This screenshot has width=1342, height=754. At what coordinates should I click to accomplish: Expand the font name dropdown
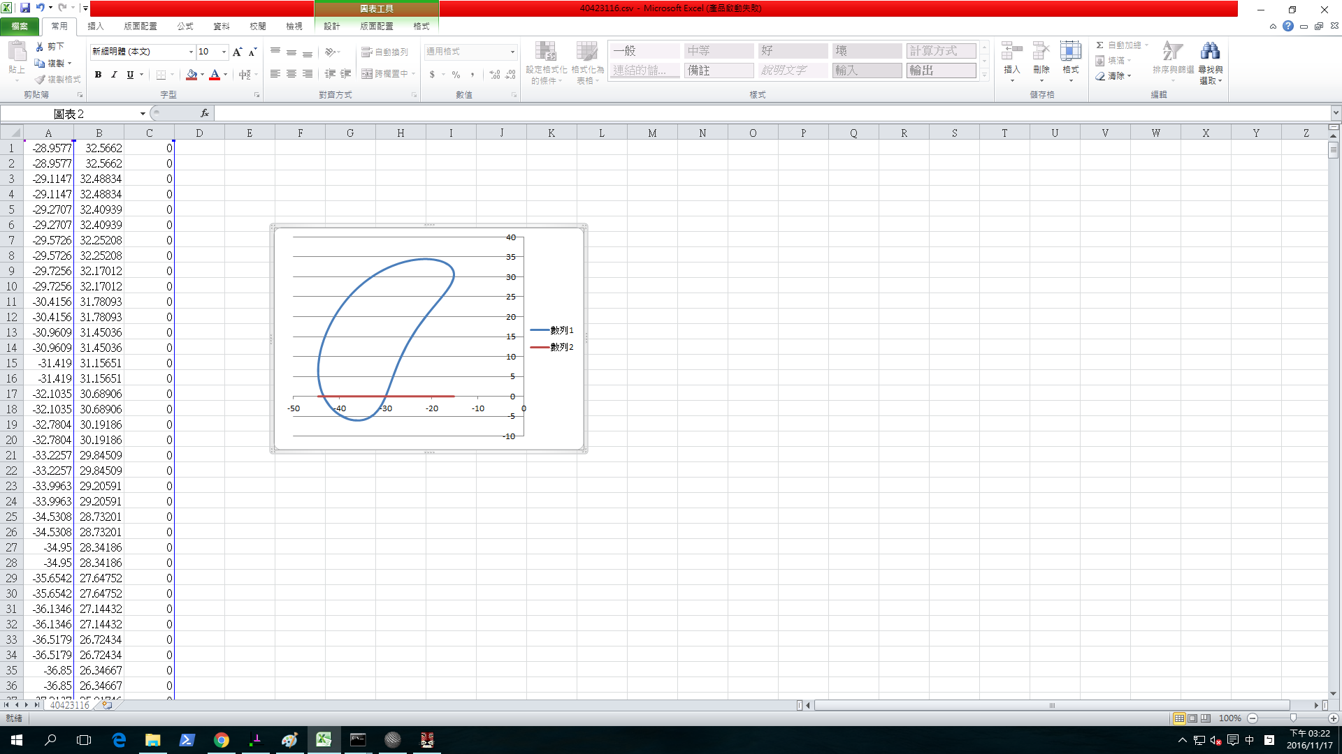click(x=191, y=52)
